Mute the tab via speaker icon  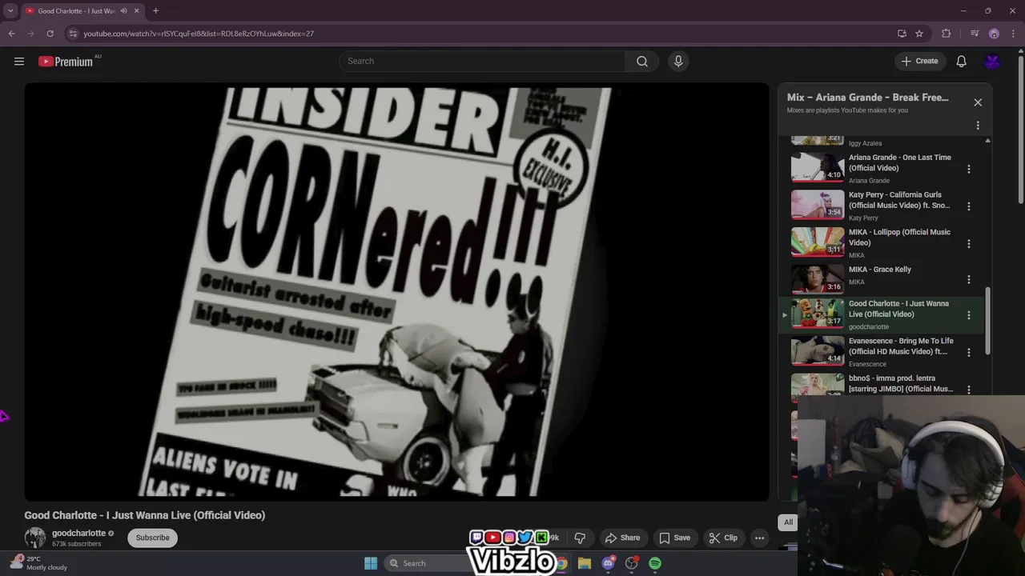(x=123, y=11)
